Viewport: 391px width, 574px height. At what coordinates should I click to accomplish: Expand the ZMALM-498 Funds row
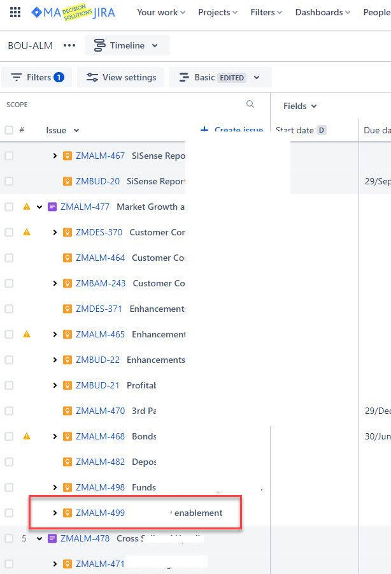pyautogui.click(x=55, y=488)
